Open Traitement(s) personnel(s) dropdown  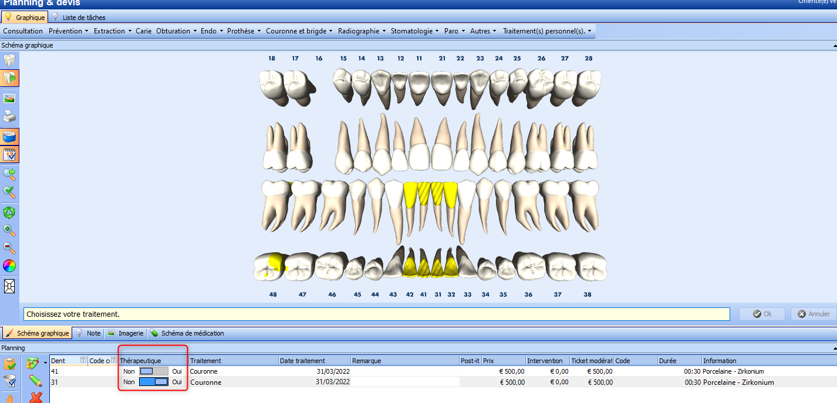547,31
